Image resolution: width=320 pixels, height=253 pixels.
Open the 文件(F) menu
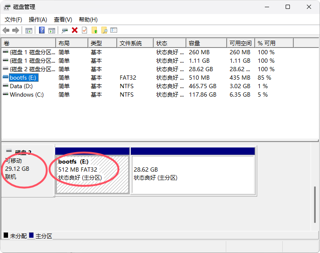pos(13,19)
